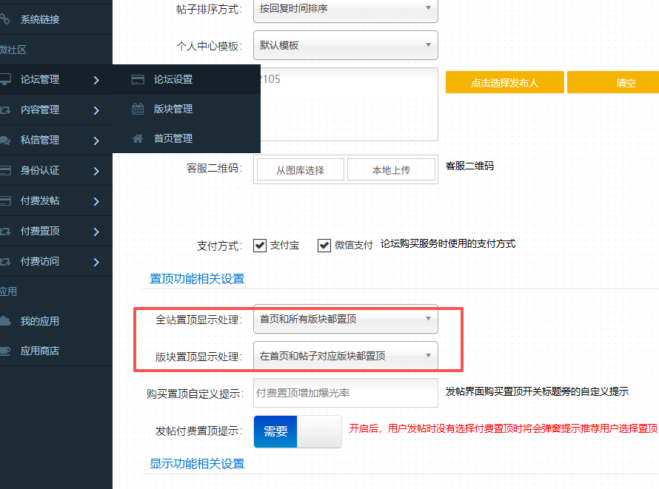659x489 pixels.
Task: Click the calendar icon beside 版块管理
Action: pyautogui.click(x=137, y=109)
